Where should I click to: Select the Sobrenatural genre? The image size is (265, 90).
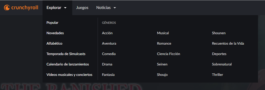point(222,64)
